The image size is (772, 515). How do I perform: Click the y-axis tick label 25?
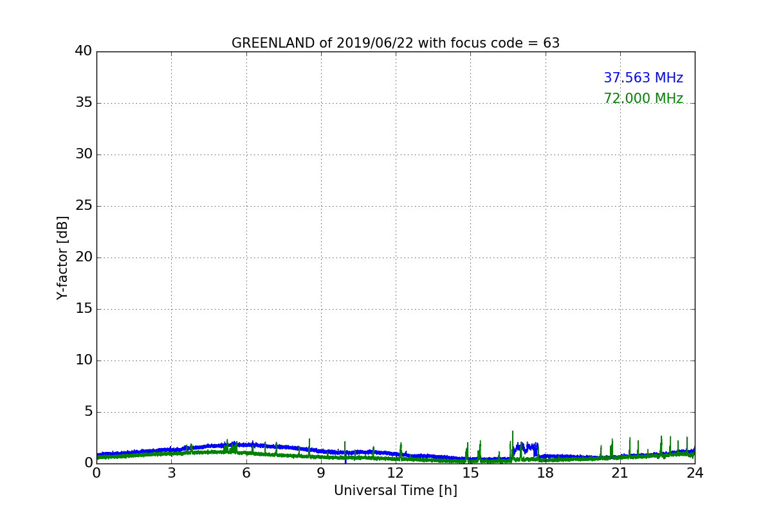[84, 206]
